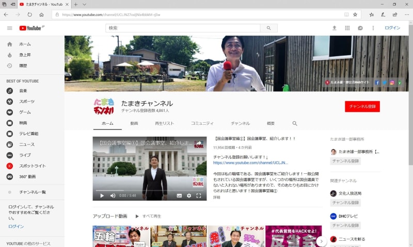Click the browser back arrow
The width and height of the screenshot is (413, 247).
(6, 15)
